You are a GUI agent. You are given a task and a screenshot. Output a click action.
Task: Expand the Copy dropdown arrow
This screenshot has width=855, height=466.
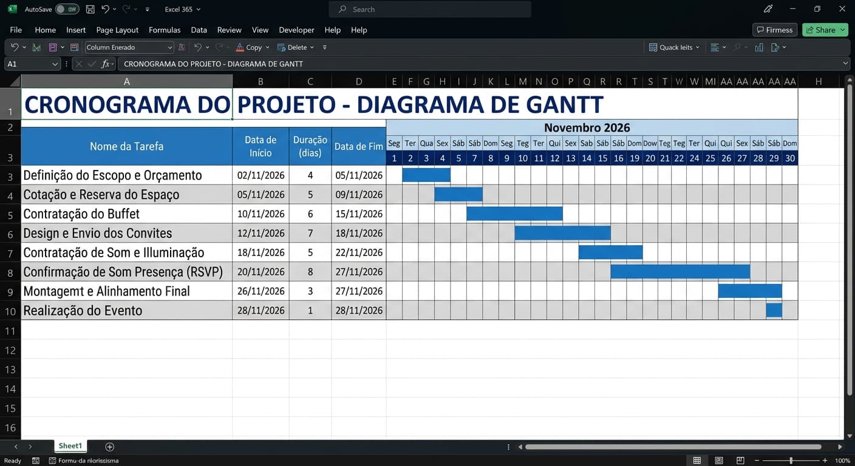pyautogui.click(x=268, y=47)
